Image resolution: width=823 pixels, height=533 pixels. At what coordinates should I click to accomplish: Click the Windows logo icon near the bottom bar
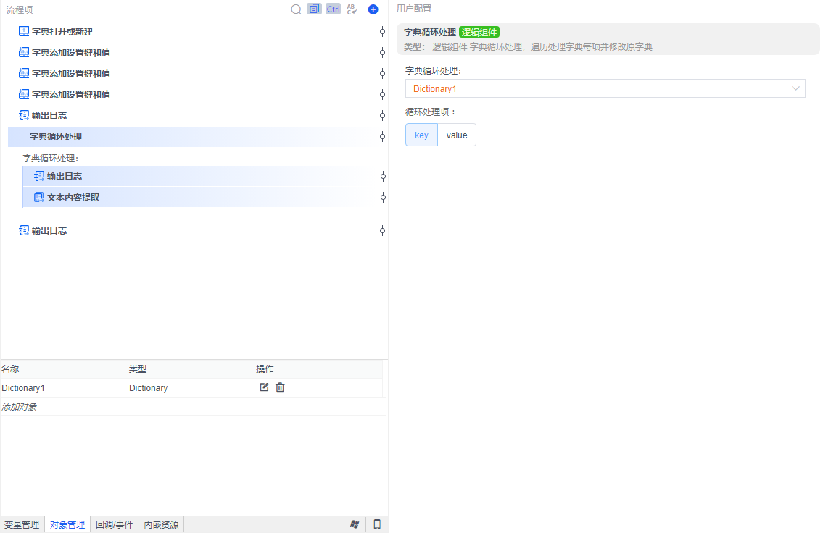click(355, 524)
